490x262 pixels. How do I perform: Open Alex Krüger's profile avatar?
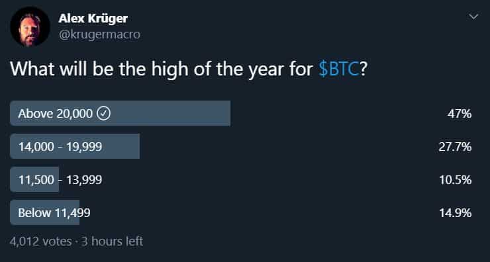30,27
